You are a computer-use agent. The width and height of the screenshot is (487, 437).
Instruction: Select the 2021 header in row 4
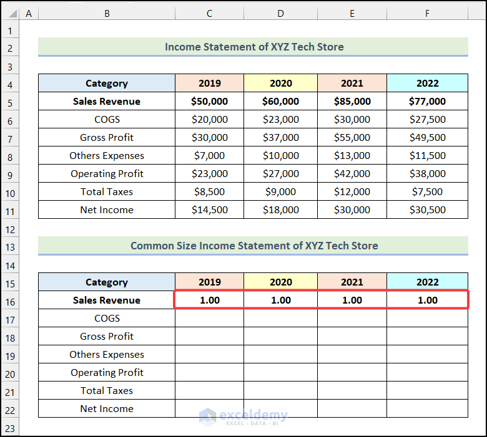tap(352, 83)
